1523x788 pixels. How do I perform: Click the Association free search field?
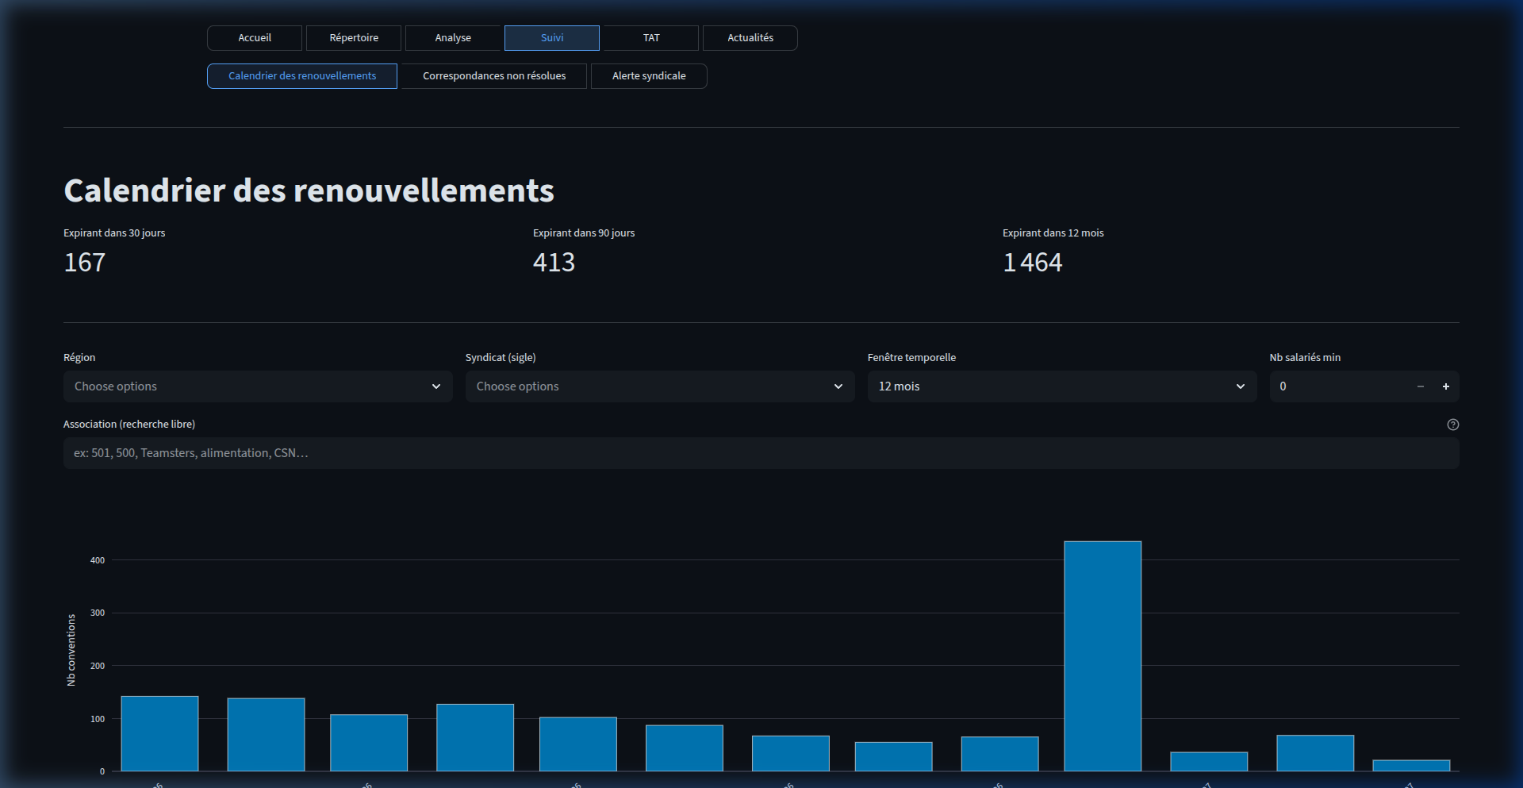point(760,453)
